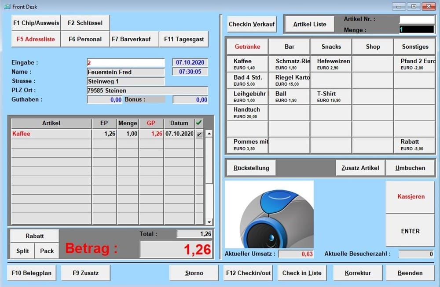The image size is (440, 287).
Task: Open F5 Adressliste
Action: pyautogui.click(x=36, y=39)
